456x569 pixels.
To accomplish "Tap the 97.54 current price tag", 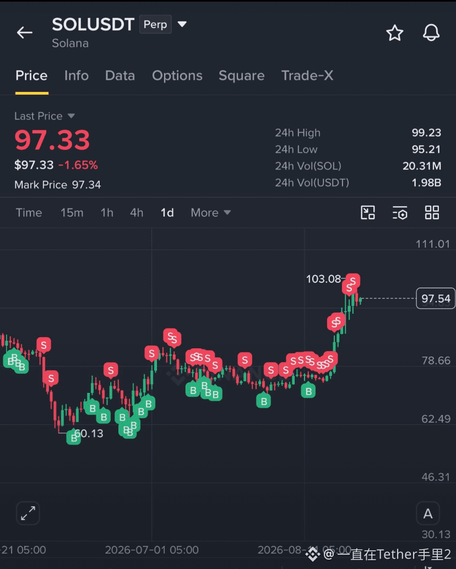I will [435, 299].
